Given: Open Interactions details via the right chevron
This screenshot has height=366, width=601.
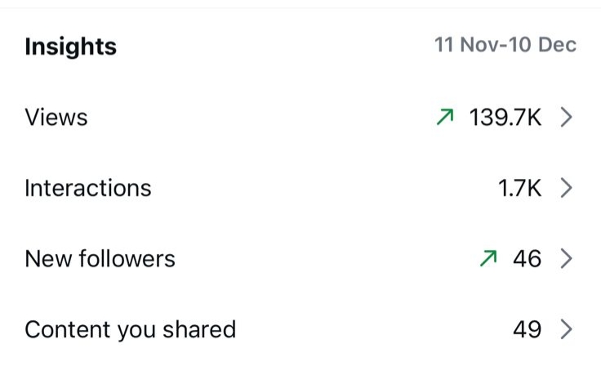Looking at the screenshot, I should coord(567,189).
